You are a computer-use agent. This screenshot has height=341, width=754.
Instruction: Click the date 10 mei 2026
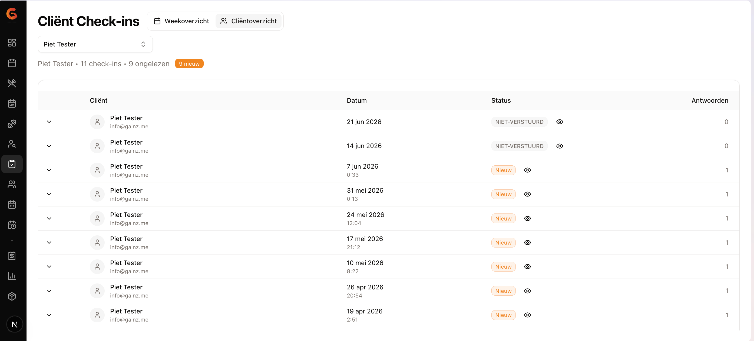(365, 263)
